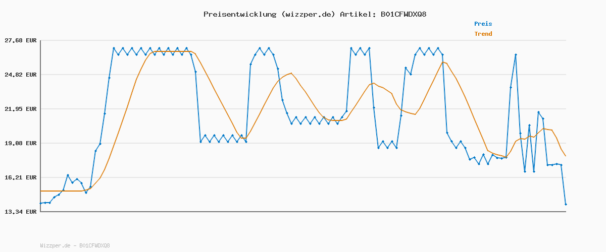Image resolution: width=606 pixels, height=252 pixels.
Task: Pick the 13.34 EUR axis label
Action: (21, 212)
